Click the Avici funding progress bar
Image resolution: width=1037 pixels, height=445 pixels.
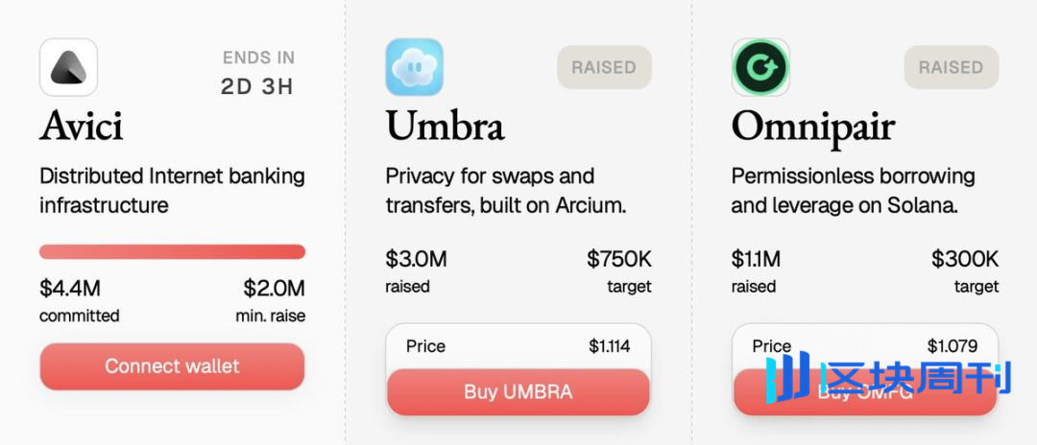click(x=172, y=252)
